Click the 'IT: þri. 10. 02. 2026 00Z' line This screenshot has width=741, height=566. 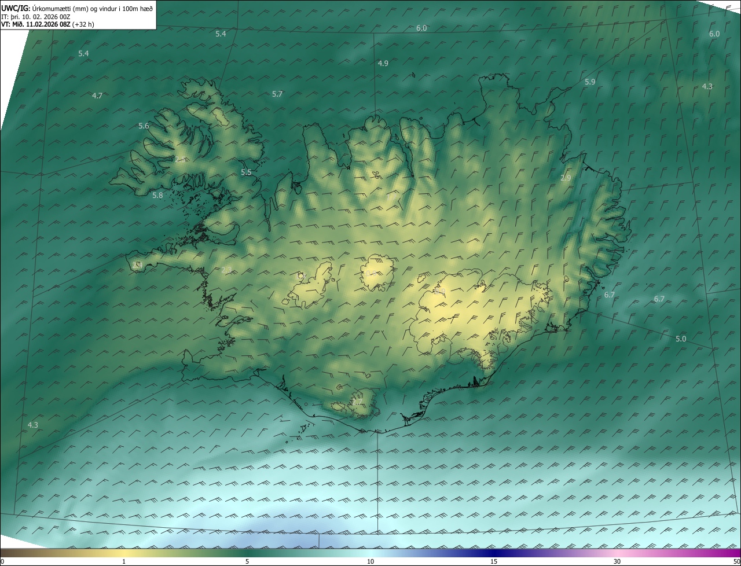[x=36, y=16]
